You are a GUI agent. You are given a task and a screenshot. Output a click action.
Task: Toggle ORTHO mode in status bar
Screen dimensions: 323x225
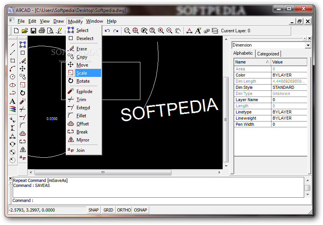click(x=124, y=210)
